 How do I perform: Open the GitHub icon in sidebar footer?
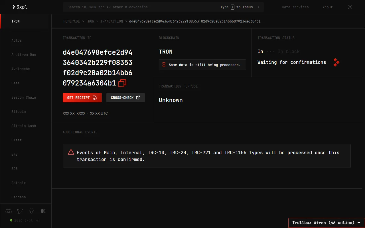tap(31, 211)
